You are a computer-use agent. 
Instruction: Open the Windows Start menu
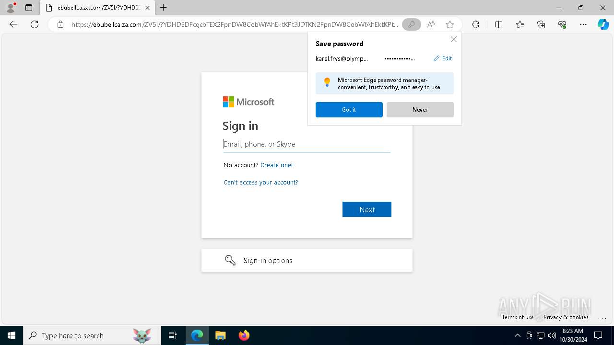click(x=12, y=335)
